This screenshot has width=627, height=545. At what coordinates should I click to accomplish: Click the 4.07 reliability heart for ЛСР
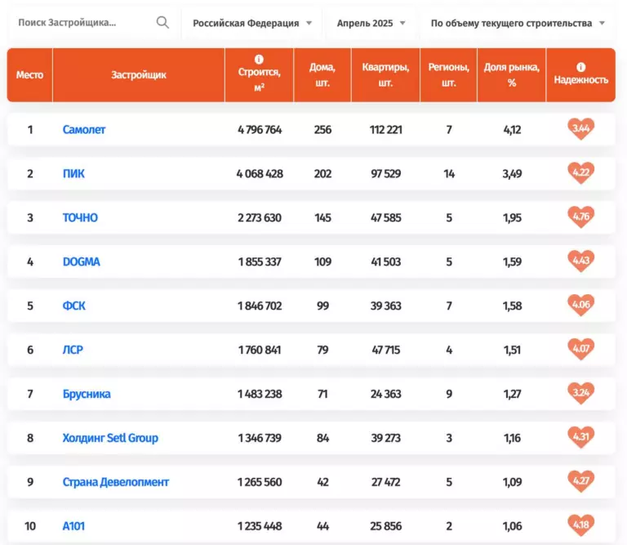click(x=581, y=349)
